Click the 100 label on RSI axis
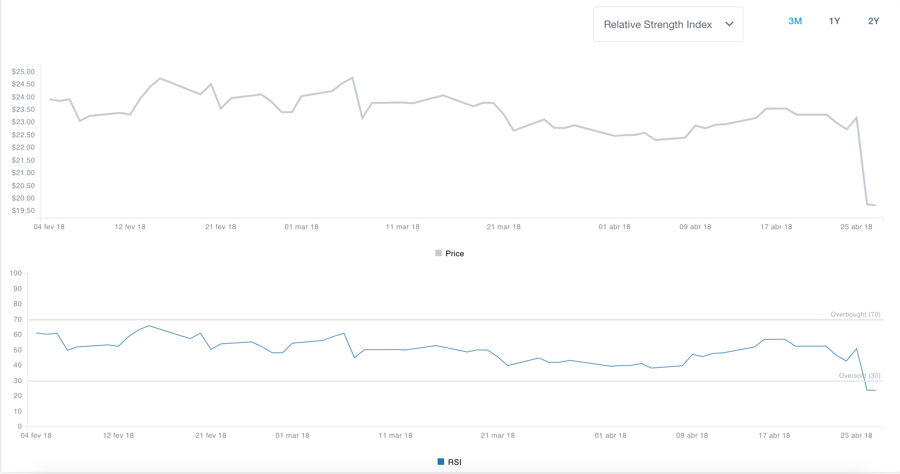The width and height of the screenshot is (900, 474). (x=16, y=273)
